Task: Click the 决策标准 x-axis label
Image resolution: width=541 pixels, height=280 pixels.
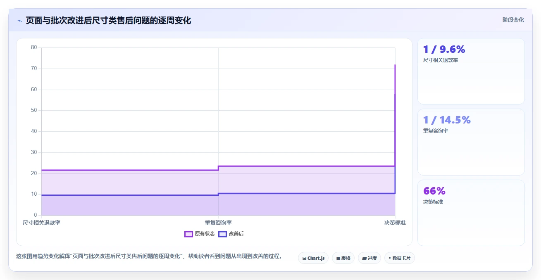Action: (395, 223)
